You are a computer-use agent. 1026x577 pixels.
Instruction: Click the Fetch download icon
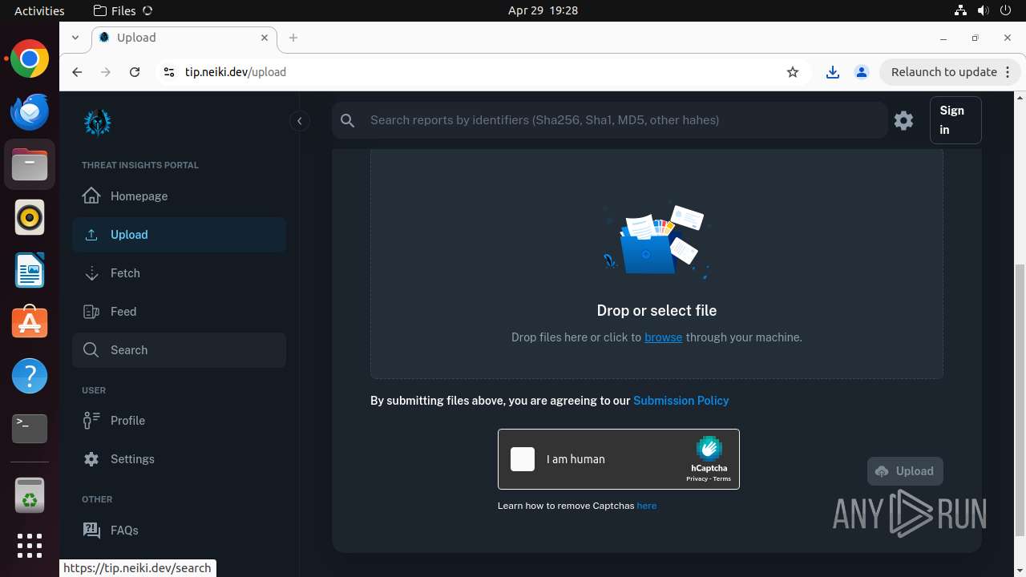point(91,273)
